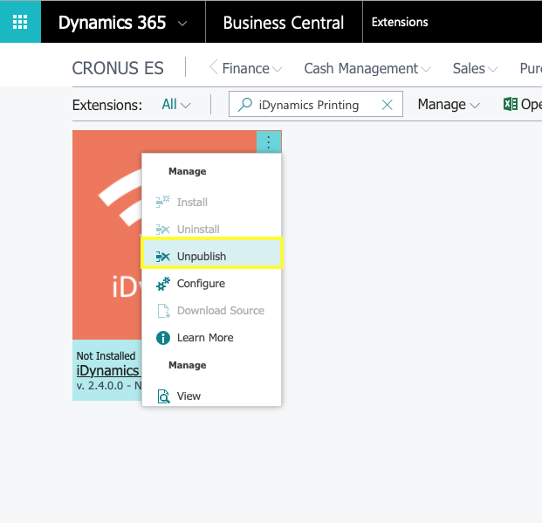This screenshot has height=523, width=542.
Task: Click the Not Installed status text
Action: point(106,356)
